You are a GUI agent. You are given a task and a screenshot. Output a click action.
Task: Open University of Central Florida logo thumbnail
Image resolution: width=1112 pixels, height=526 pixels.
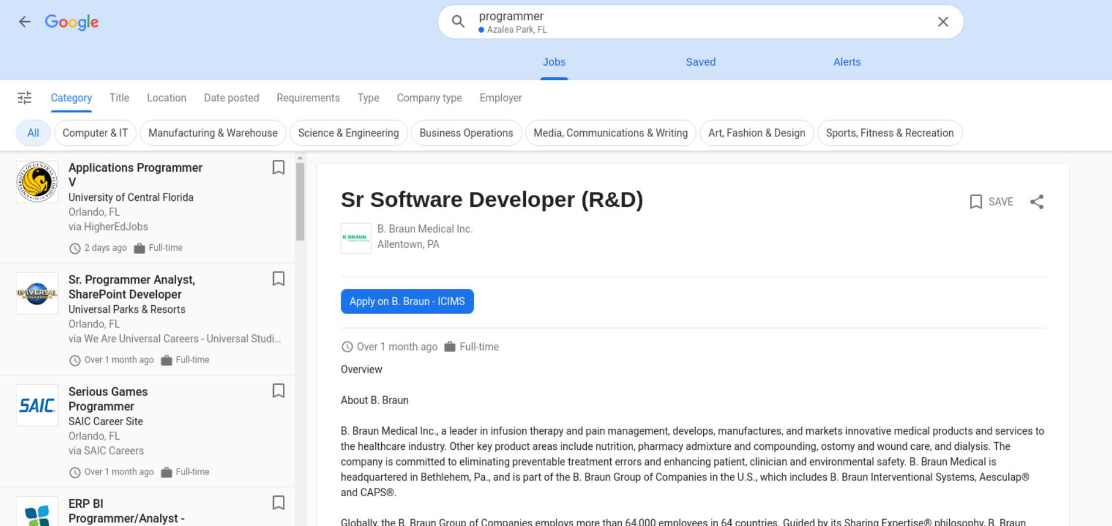point(37,182)
